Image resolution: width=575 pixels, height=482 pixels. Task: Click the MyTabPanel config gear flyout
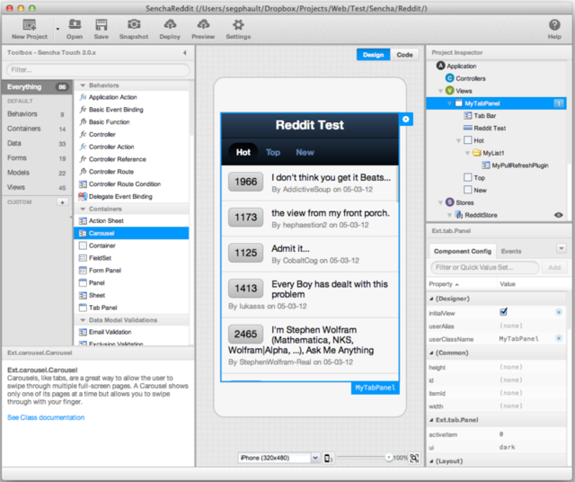(406, 119)
